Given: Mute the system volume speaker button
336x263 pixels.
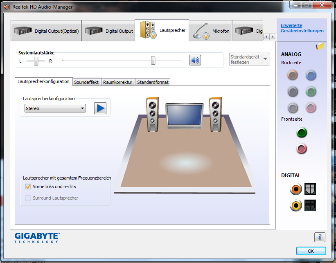Looking at the screenshot, I should pyautogui.click(x=195, y=60).
